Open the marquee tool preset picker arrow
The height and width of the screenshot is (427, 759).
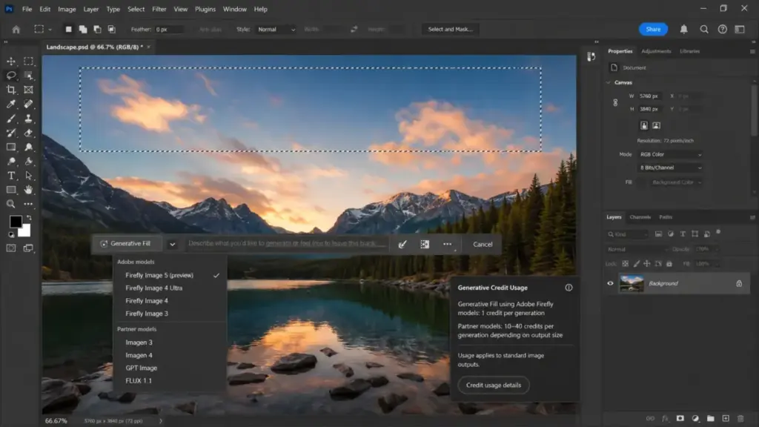pos(50,30)
